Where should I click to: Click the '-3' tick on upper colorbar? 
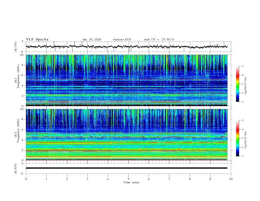coord(242,66)
